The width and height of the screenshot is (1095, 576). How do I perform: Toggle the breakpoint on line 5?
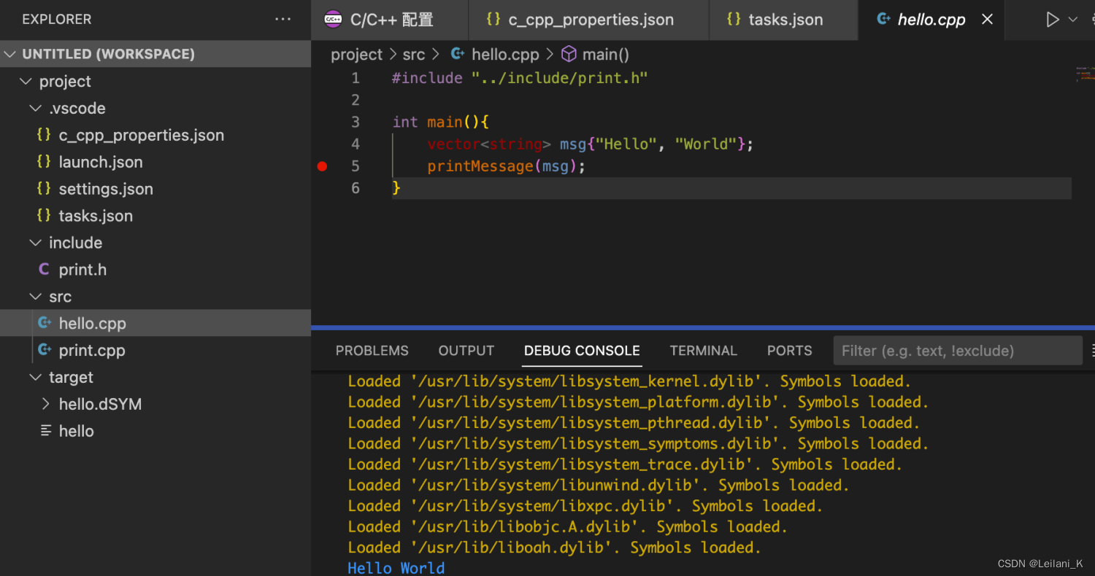click(323, 166)
